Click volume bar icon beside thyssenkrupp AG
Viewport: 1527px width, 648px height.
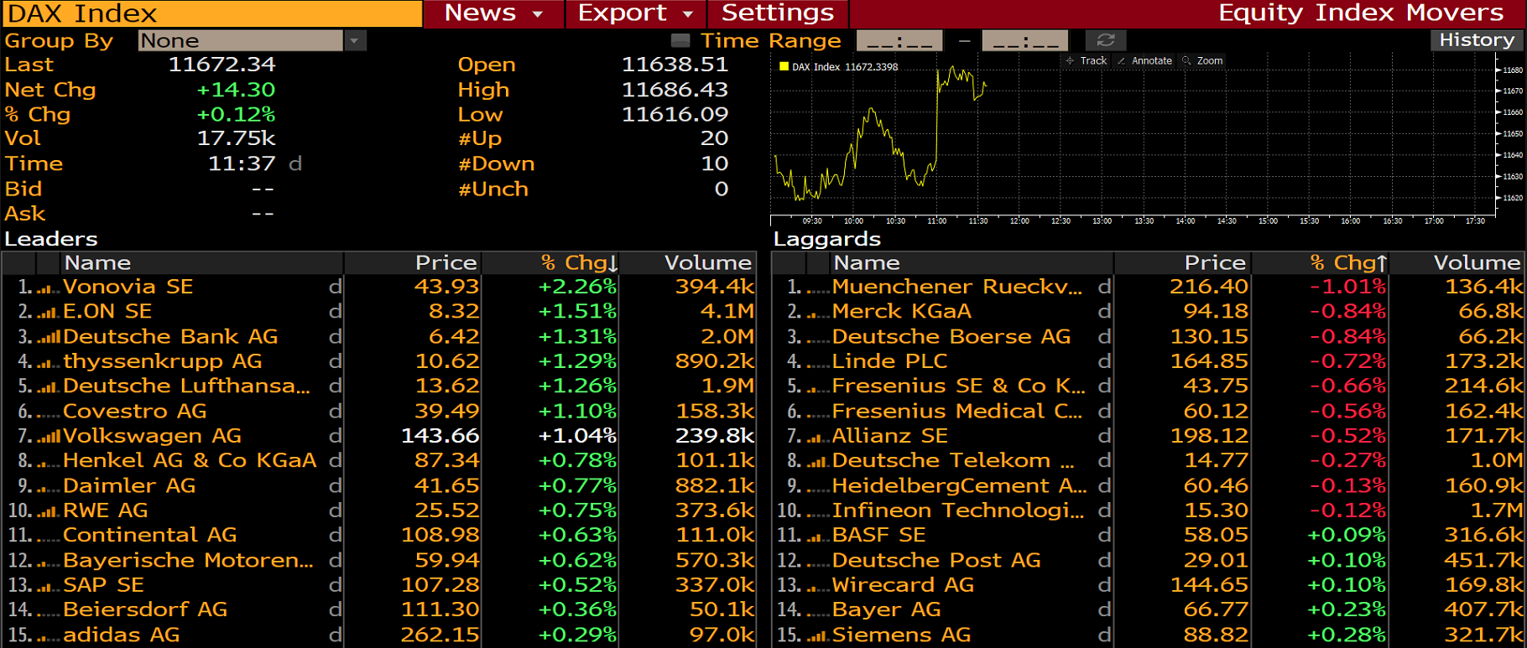pyautogui.click(x=48, y=362)
